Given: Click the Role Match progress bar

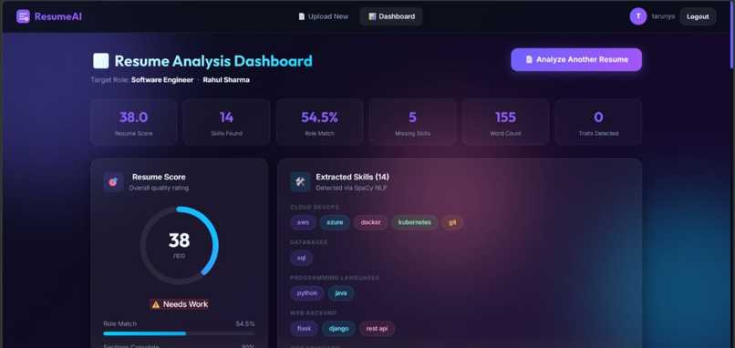Looking at the screenshot, I should (179, 333).
